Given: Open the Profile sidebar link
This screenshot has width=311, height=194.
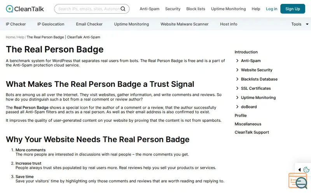Looking at the screenshot, I should point(241,116).
